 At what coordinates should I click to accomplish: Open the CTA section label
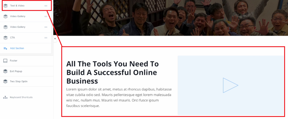point(12,38)
